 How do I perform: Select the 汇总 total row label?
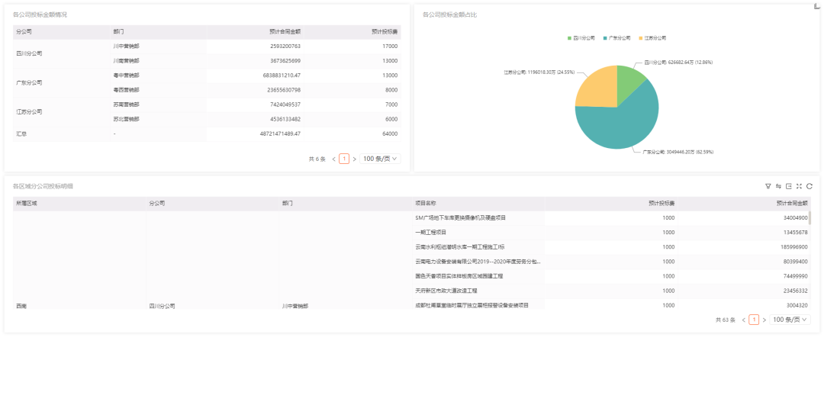coord(21,134)
